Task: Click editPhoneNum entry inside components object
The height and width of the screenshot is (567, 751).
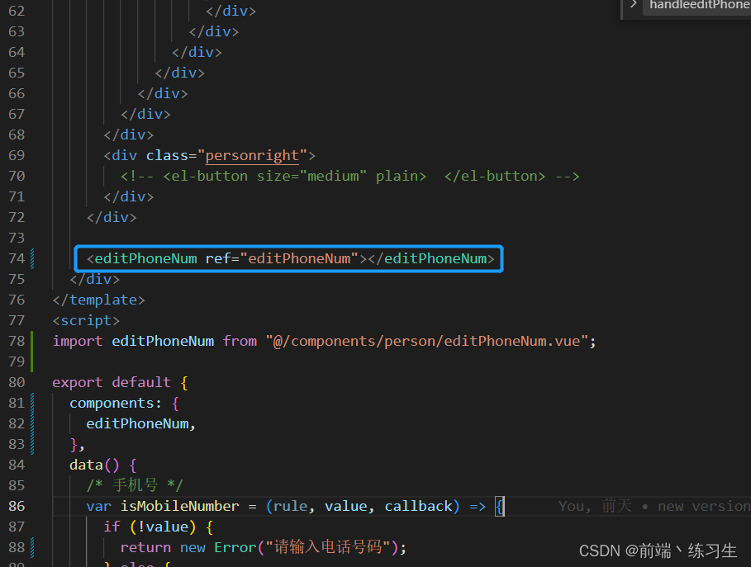Action: [x=137, y=424]
